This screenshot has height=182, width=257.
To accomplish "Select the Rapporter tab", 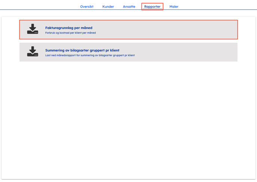I will (152, 7).
